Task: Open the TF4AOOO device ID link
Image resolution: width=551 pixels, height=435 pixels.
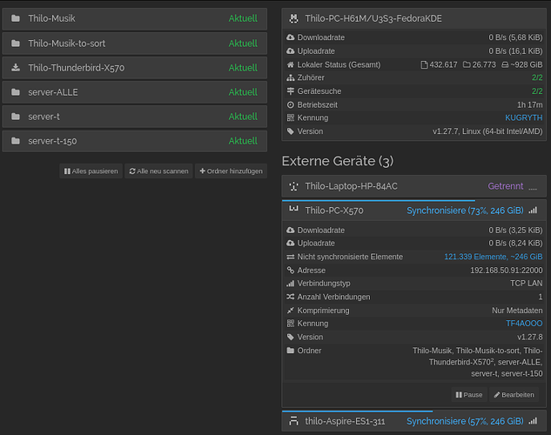Action: (x=524, y=324)
